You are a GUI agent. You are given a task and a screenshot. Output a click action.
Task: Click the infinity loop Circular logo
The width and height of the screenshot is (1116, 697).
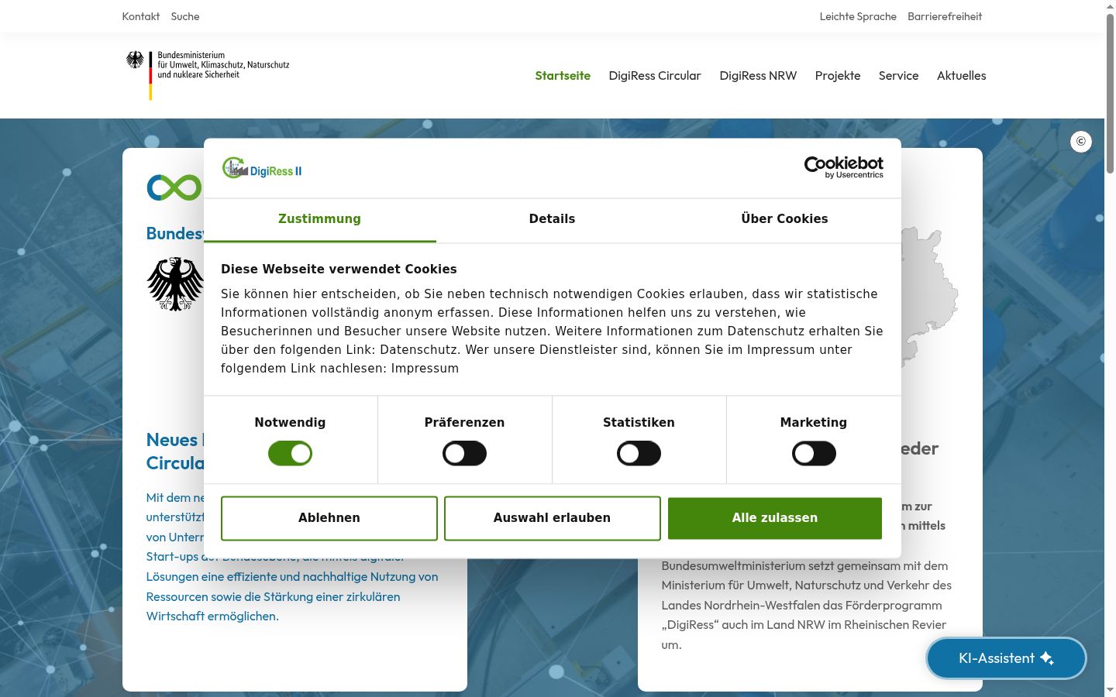[174, 187]
